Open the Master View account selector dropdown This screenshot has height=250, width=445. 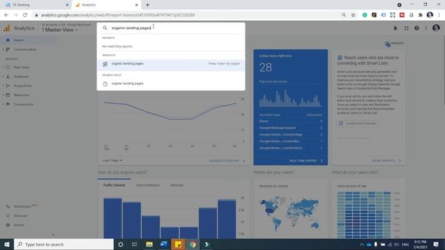point(60,30)
